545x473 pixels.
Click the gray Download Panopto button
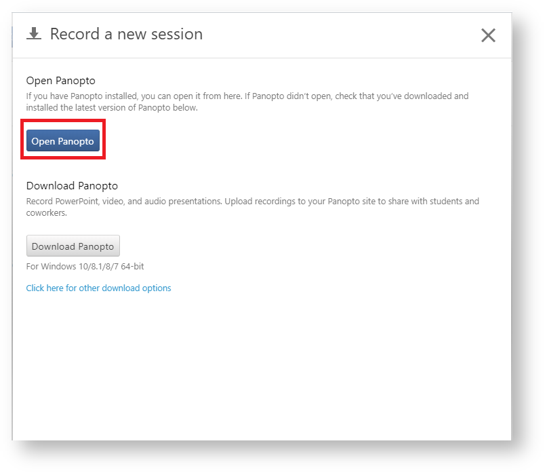click(73, 246)
